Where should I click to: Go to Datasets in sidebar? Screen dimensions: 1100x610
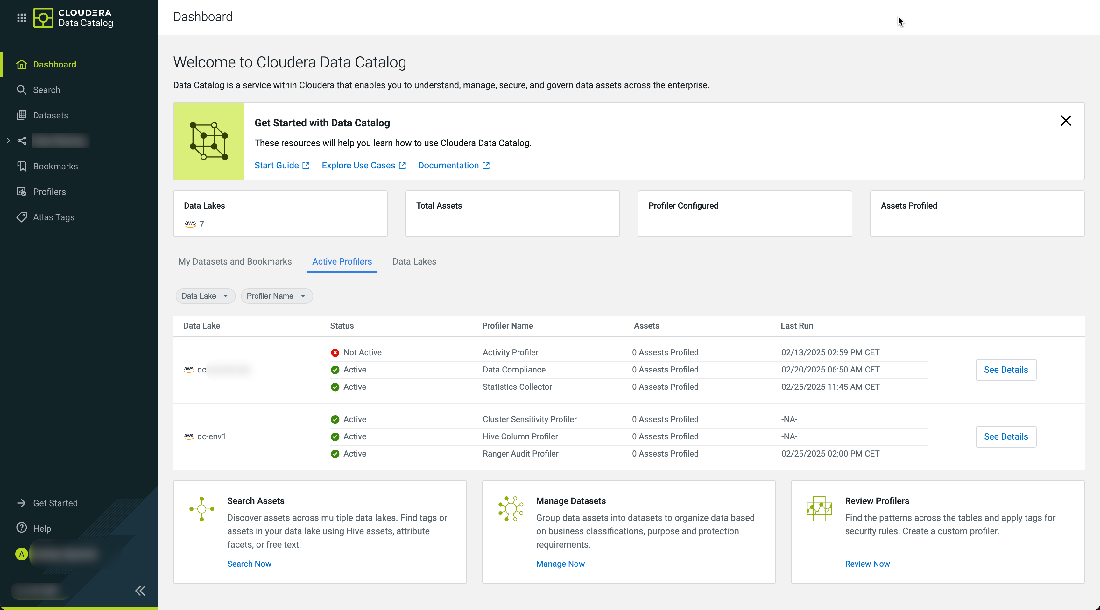pyautogui.click(x=50, y=115)
